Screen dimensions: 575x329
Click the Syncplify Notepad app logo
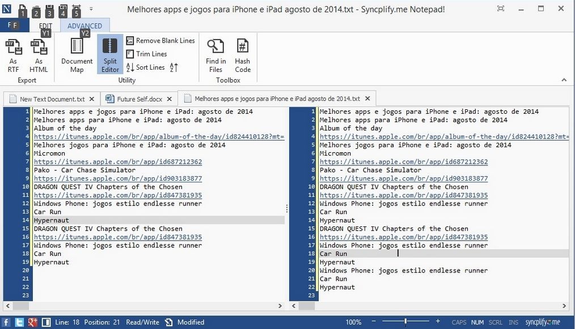point(7,8)
